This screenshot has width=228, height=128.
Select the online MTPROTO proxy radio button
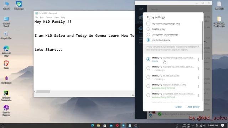(x=148, y=59)
